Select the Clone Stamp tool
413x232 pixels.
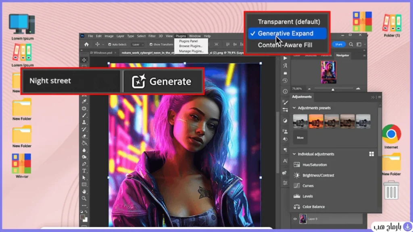tap(84, 122)
